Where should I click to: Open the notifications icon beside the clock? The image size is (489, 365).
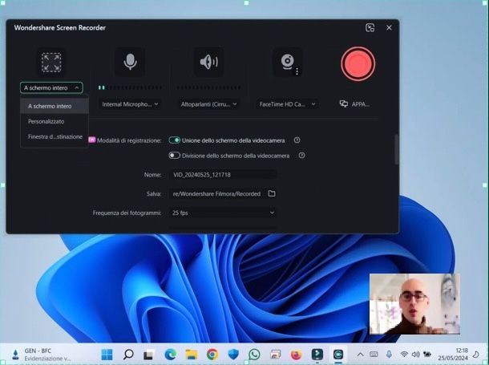[476, 355]
